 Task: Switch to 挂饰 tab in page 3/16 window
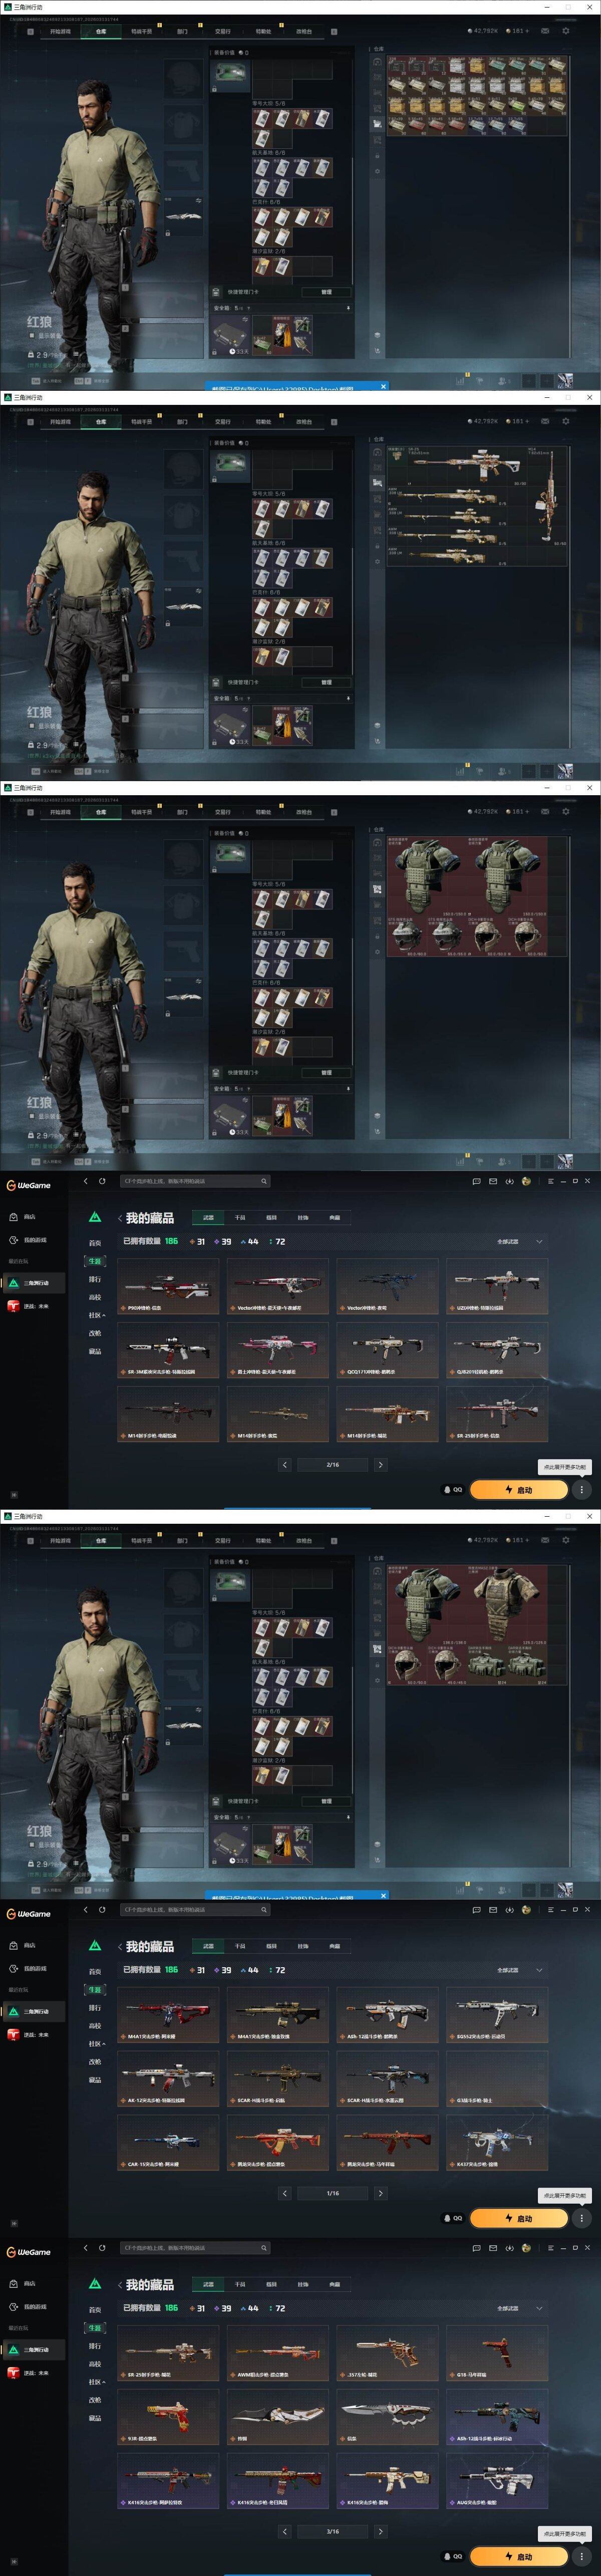303,2285
